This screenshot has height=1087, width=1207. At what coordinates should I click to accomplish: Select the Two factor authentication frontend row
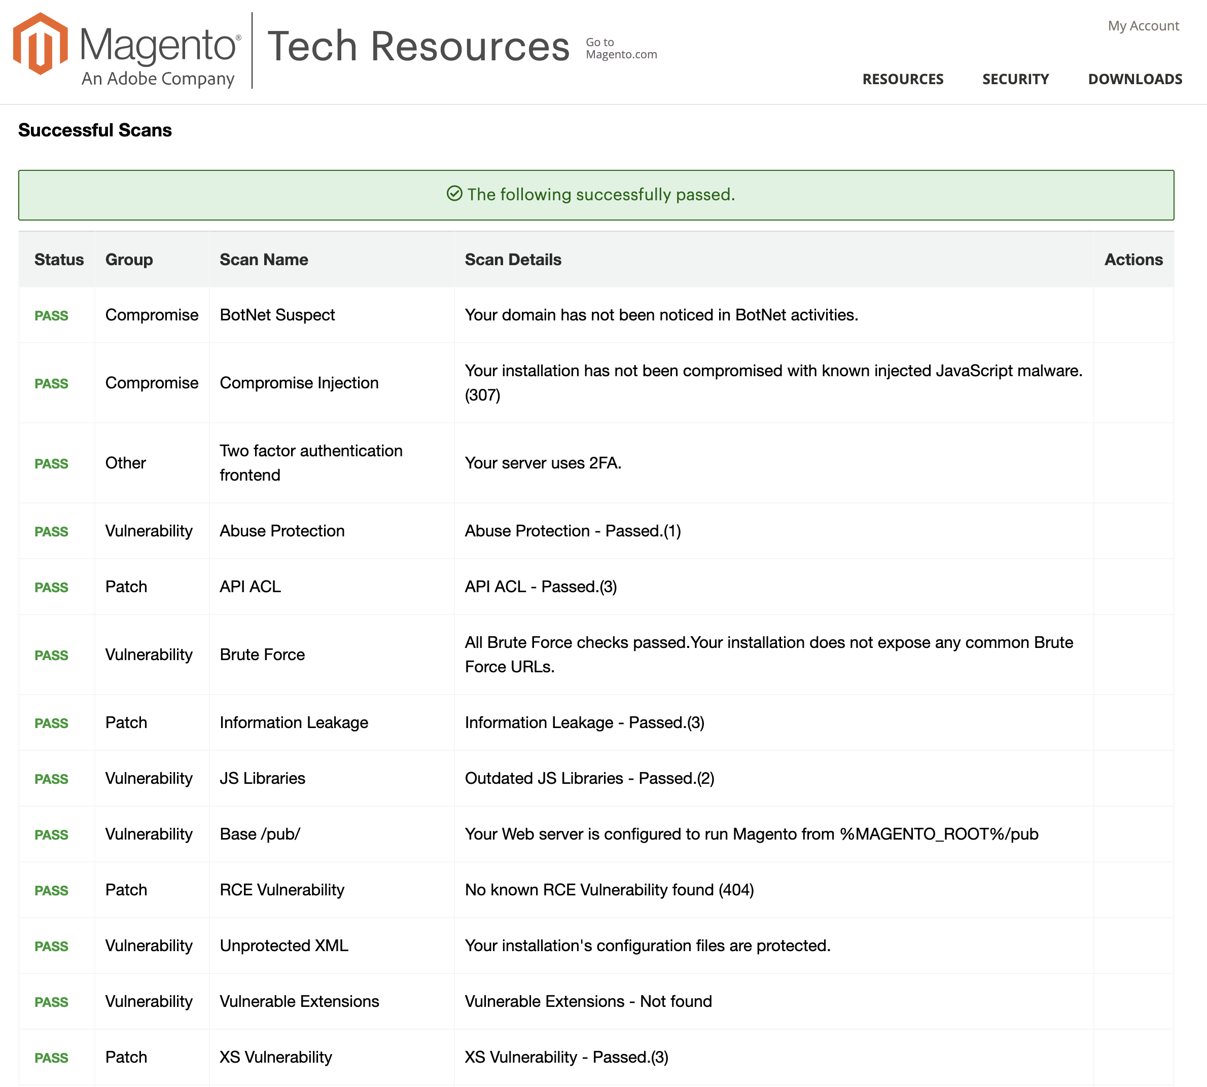[x=311, y=463]
